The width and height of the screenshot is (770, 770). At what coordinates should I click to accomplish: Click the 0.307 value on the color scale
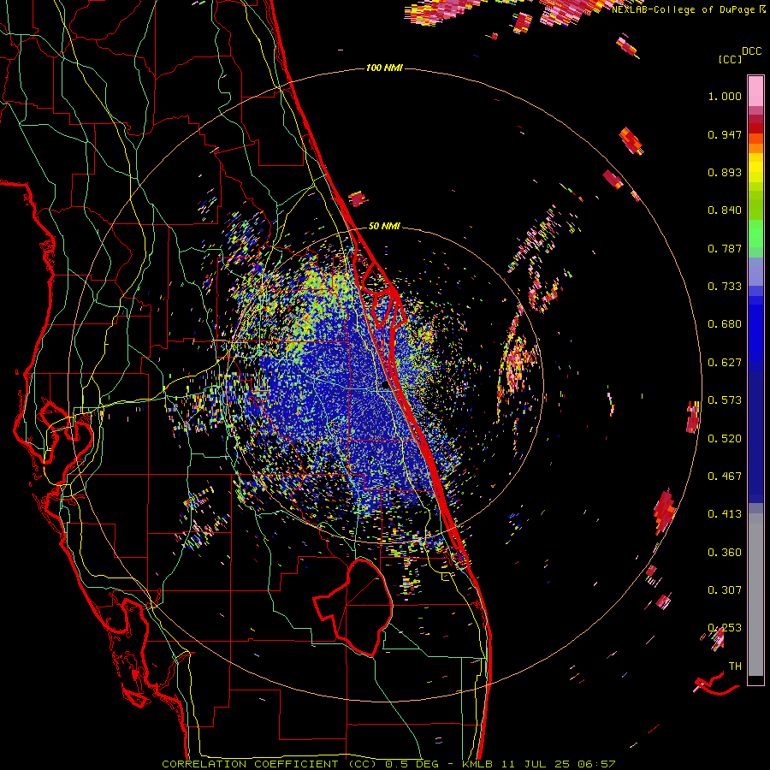[x=725, y=590]
